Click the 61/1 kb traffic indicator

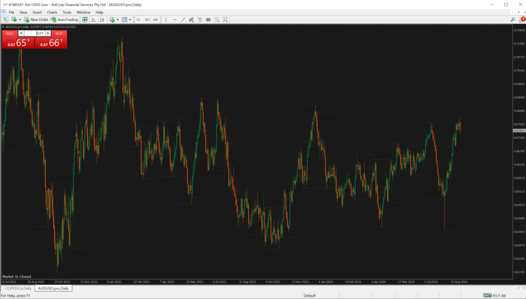[x=499, y=295]
